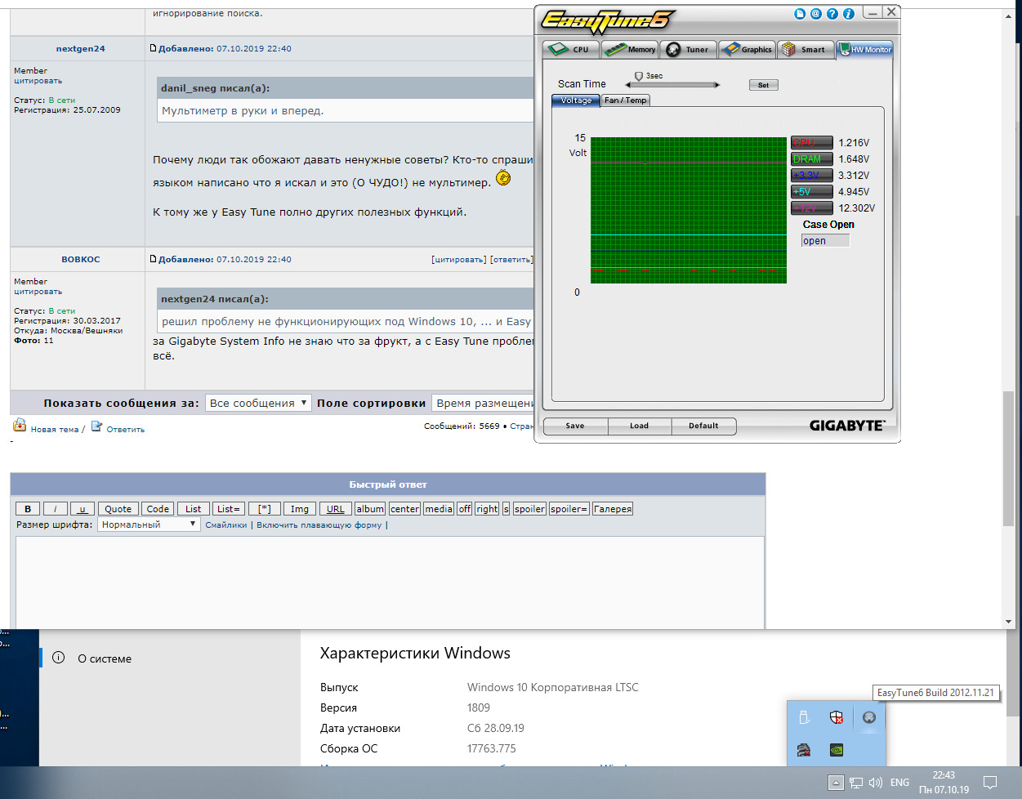Switch to the Fan / Temp sub-tab
The width and height of the screenshot is (1022, 799).
tap(625, 100)
